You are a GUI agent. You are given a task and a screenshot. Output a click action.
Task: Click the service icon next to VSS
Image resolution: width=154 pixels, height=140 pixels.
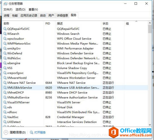5,68
